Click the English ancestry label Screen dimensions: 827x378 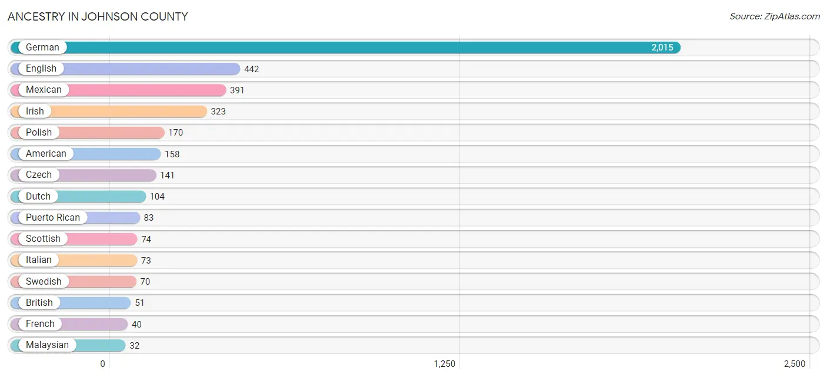pyautogui.click(x=41, y=69)
